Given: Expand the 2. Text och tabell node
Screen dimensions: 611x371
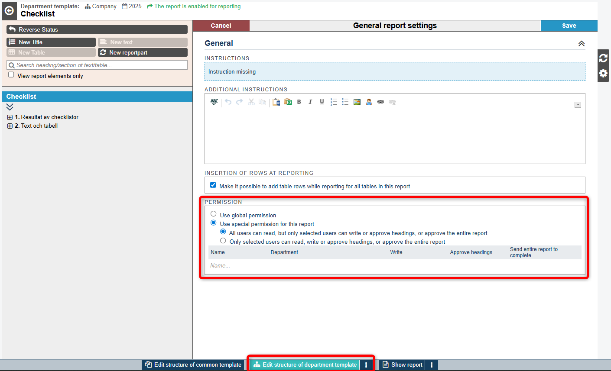Looking at the screenshot, I should pos(10,126).
